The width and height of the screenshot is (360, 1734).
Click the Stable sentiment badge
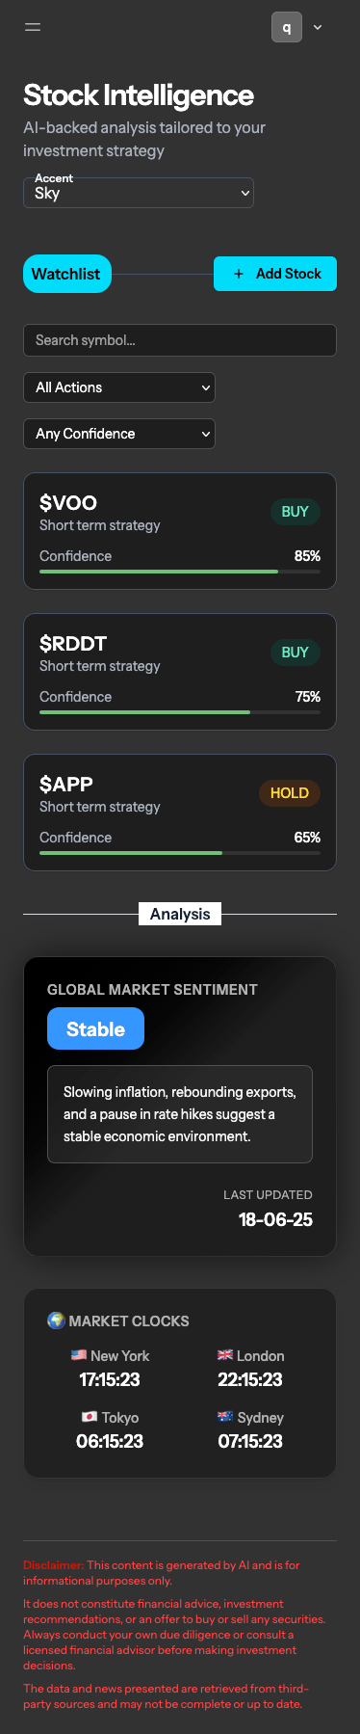[95, 1028]
